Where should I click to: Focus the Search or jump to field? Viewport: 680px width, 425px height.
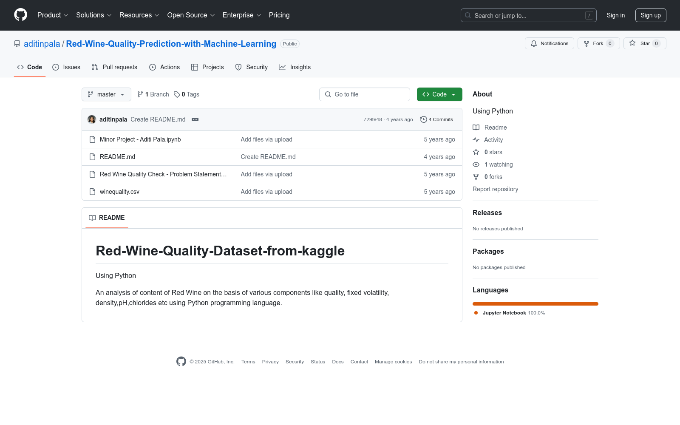point(529,15)
